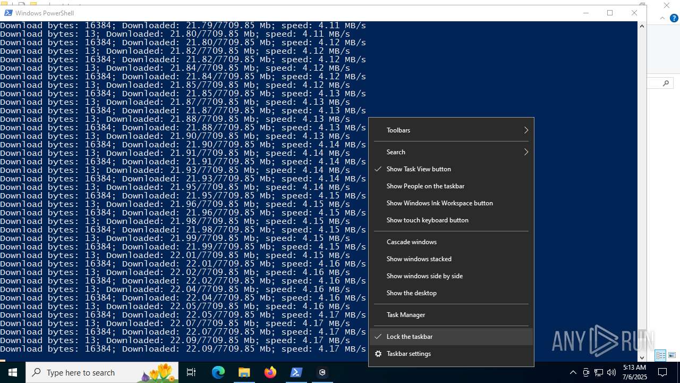
Task: Enable Show touch keyboard button
Action: tap(451, 220)
